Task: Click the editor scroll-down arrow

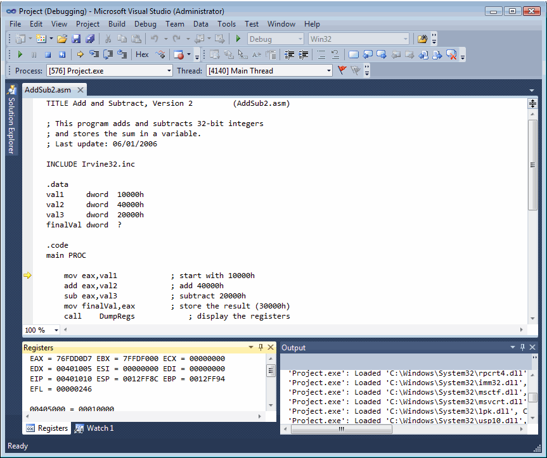Action: point(532,318)
